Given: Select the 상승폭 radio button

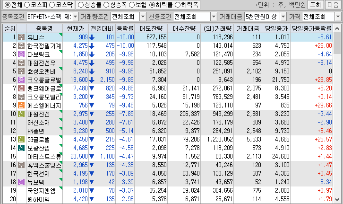Looking at the screenshot, I should (x=106, y=5).
